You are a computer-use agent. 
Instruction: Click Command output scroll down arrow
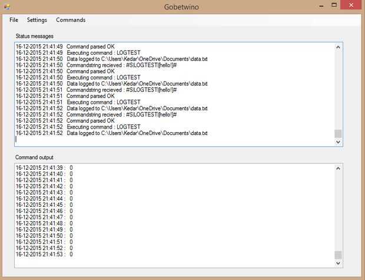click(338, 263)
